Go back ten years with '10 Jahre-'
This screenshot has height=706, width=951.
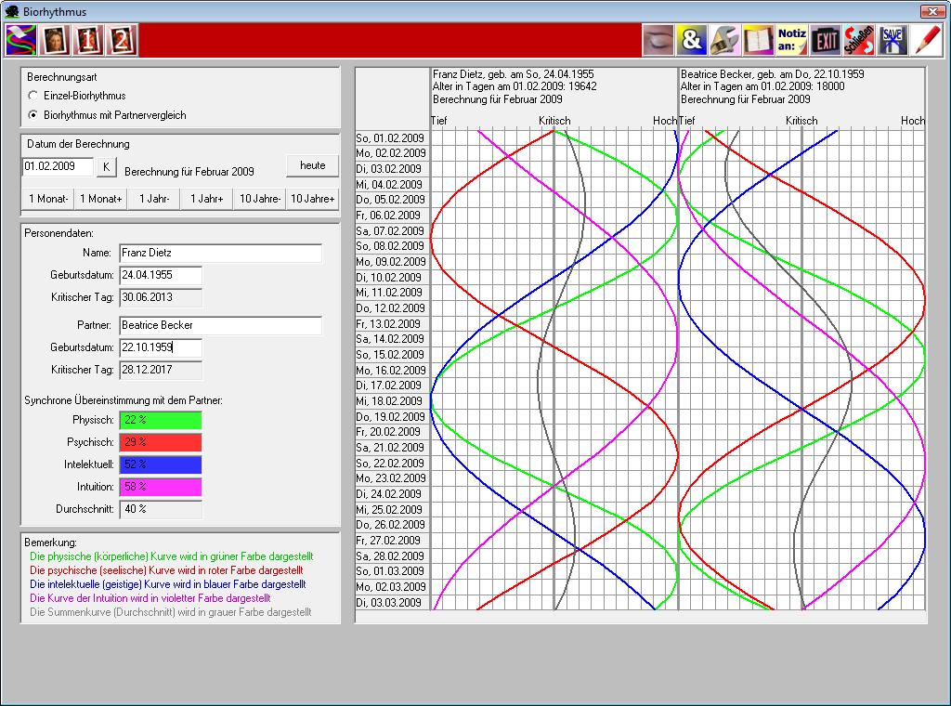[260, 199]
